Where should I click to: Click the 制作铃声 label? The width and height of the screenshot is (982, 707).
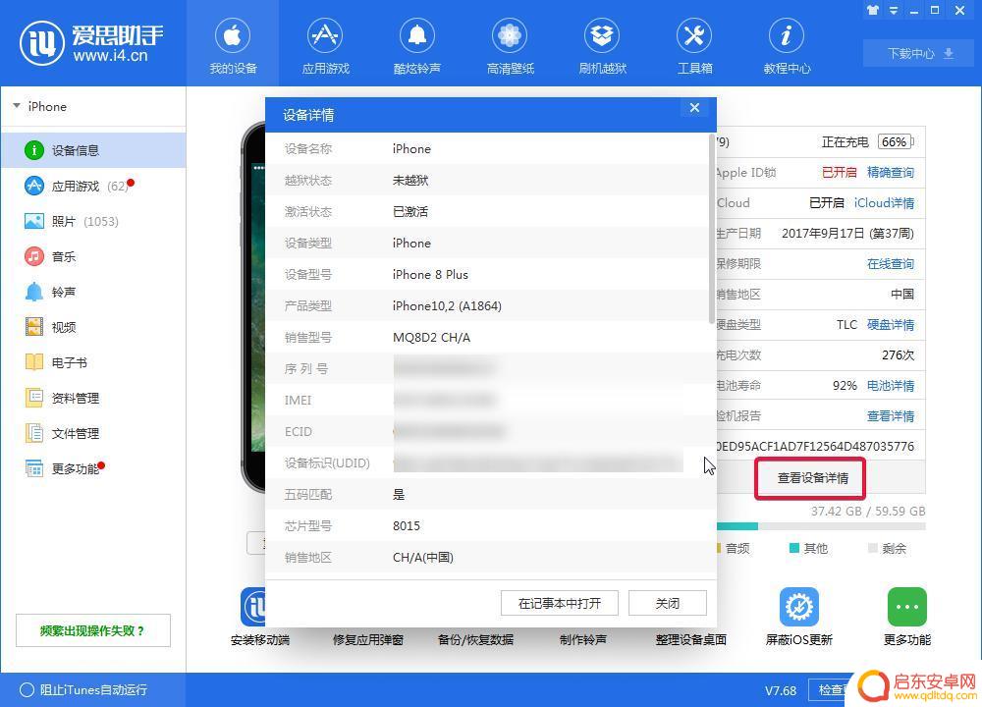582,639
